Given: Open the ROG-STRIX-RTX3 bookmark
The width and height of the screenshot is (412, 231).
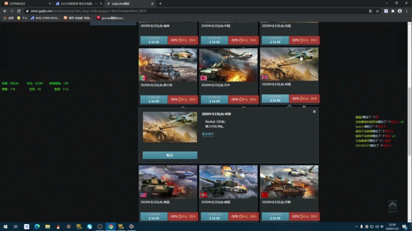Looking at the screenshot, I should pyautogui.click(x=45, y=18).
